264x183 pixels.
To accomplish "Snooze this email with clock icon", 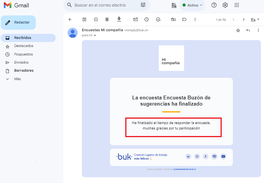I will pos(146,19).
